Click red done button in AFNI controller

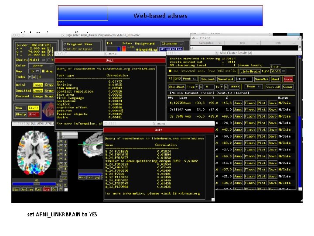[33, 115]
